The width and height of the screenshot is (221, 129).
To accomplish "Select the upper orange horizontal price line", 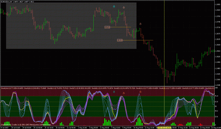I will click(x=120, y=27).
